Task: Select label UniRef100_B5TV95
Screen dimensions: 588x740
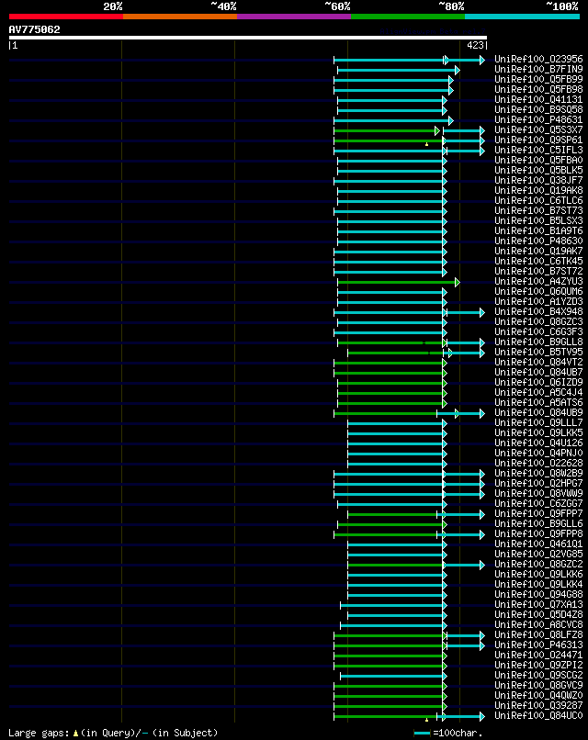Action: 539,352
